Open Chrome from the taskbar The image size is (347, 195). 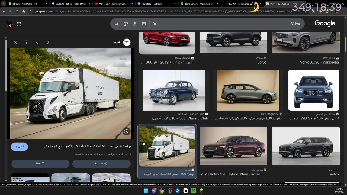click(x=162, y=191)
